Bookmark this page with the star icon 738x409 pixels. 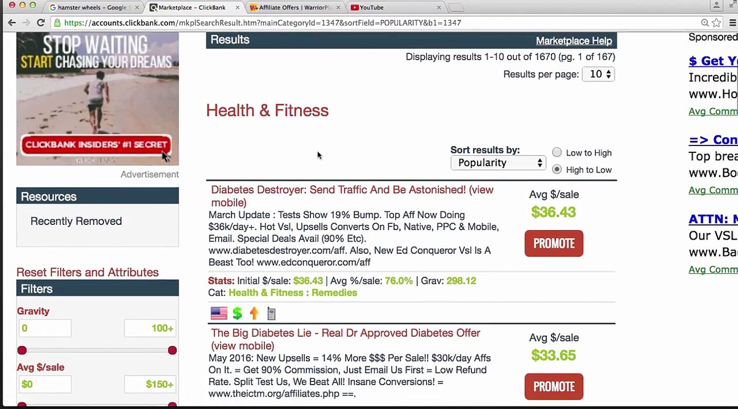(716, 23)
